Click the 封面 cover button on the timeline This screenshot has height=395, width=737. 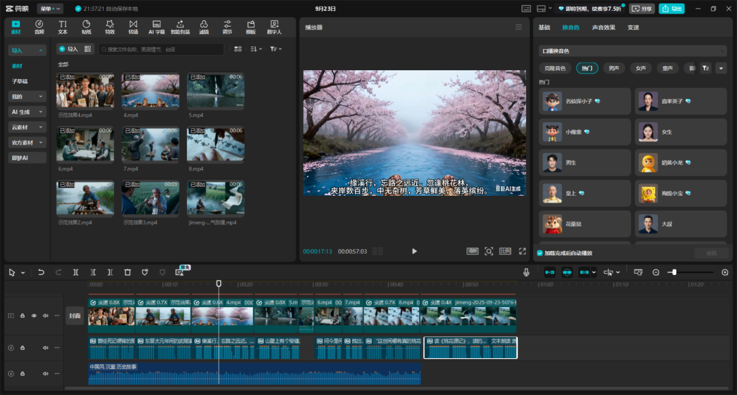pos(74,316)
